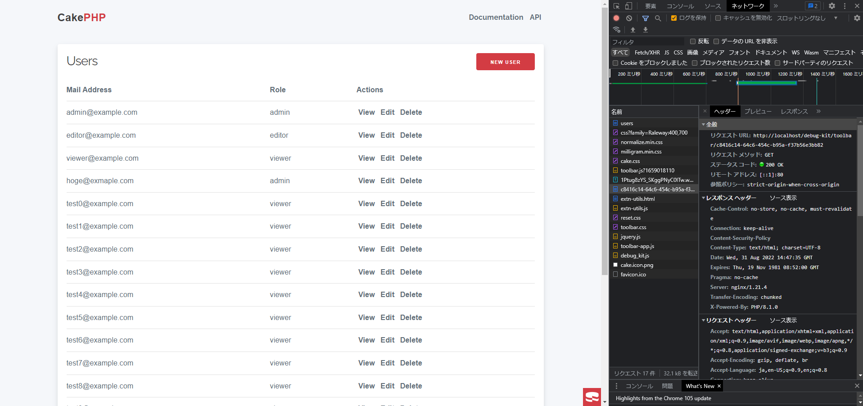863x406 pixels.
Task: Open the プレビュー tab
Action: click(x=758, y=111)
